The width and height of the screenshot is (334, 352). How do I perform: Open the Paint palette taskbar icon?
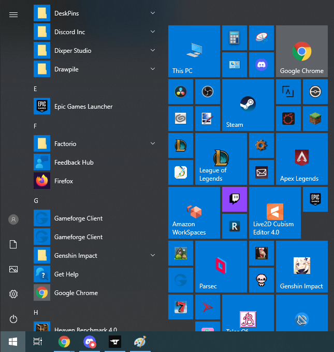[x=140, y=342]
